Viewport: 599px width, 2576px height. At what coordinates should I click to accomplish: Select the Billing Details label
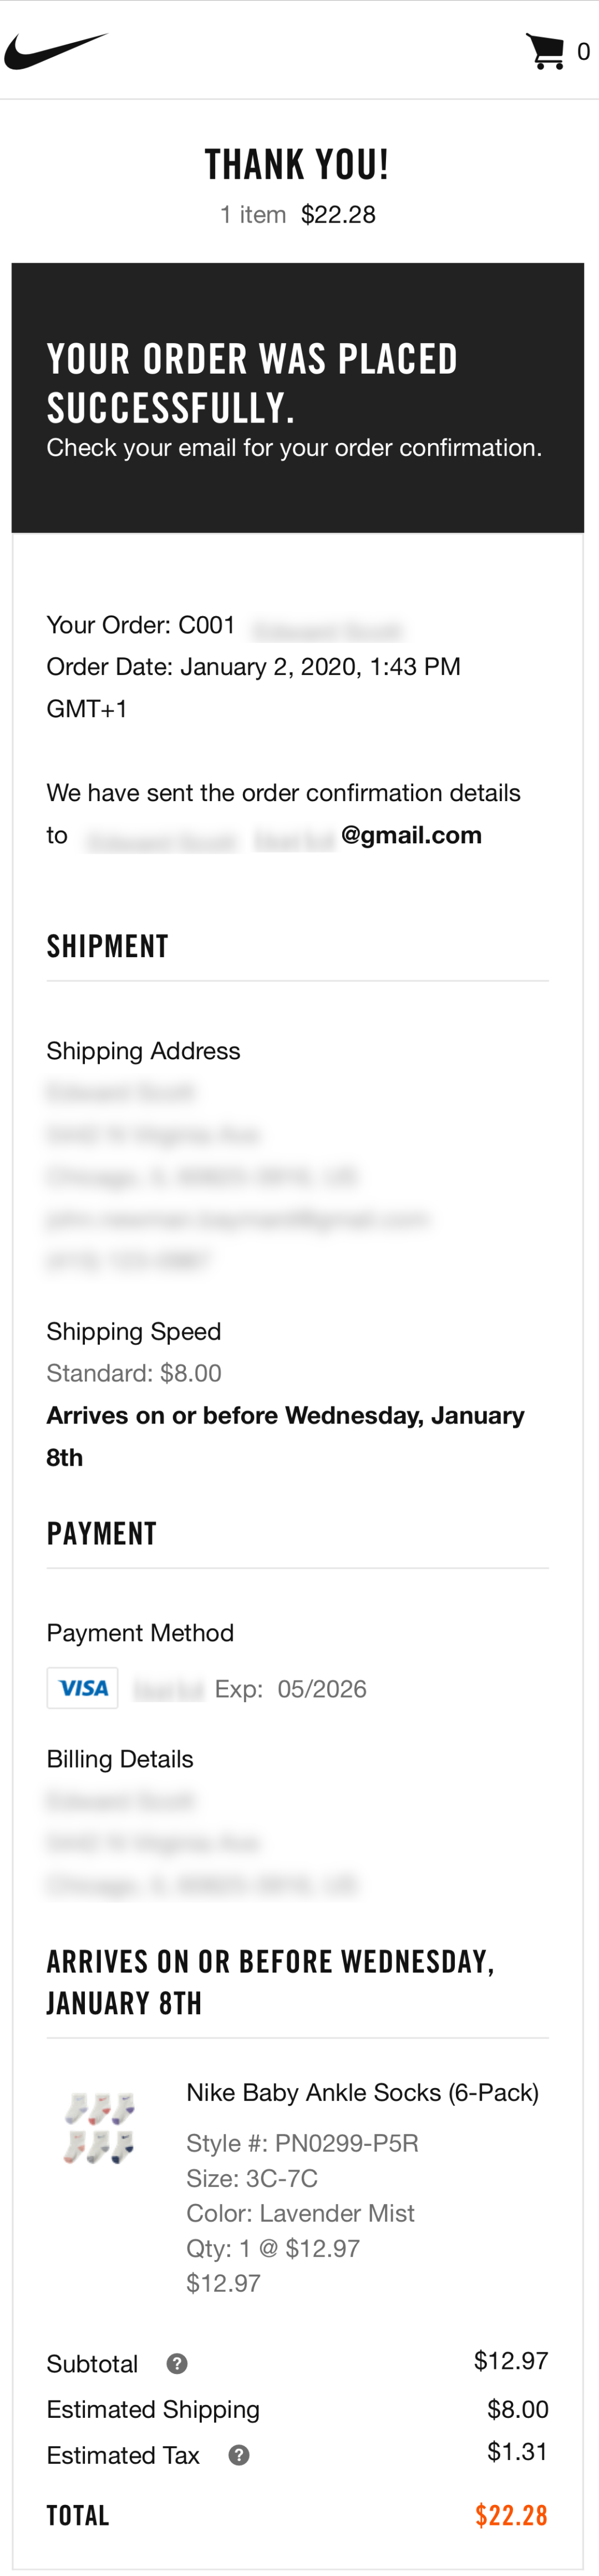(120, 1759)
